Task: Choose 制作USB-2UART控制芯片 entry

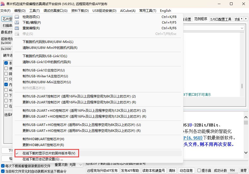Action: (x=98, y=96)
